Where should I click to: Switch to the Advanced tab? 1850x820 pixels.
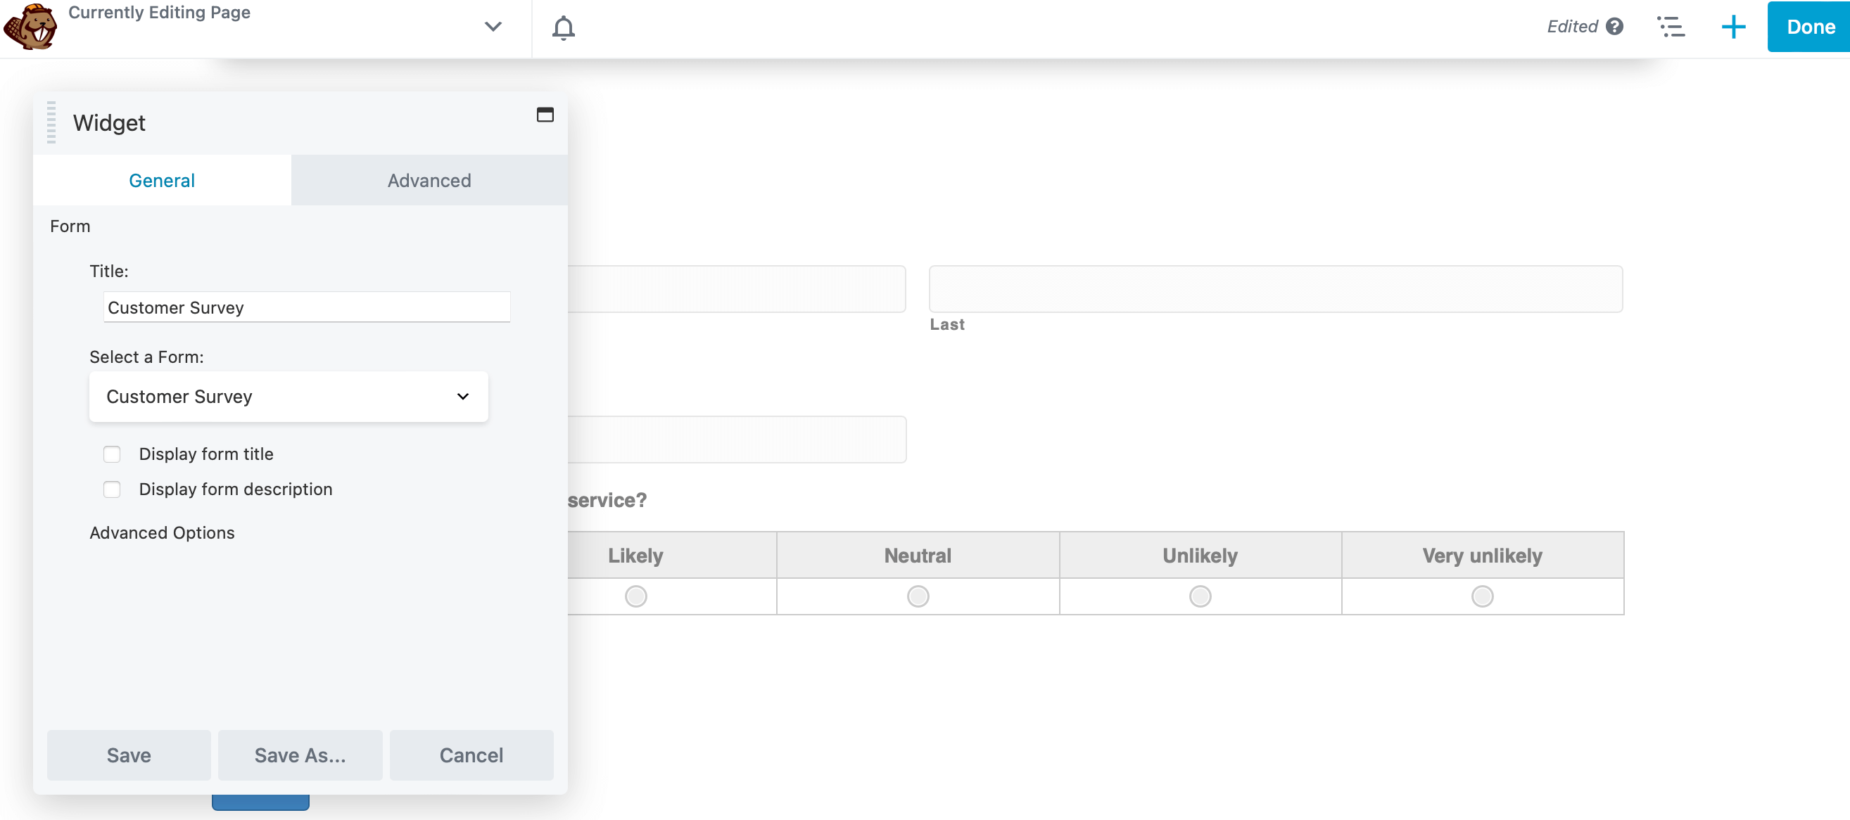coord(429,180)
